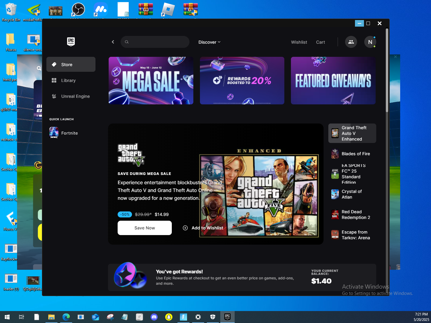Click the Library grid icon in sidebar
This screenshot has height=323, width=431.
point(54,80)
